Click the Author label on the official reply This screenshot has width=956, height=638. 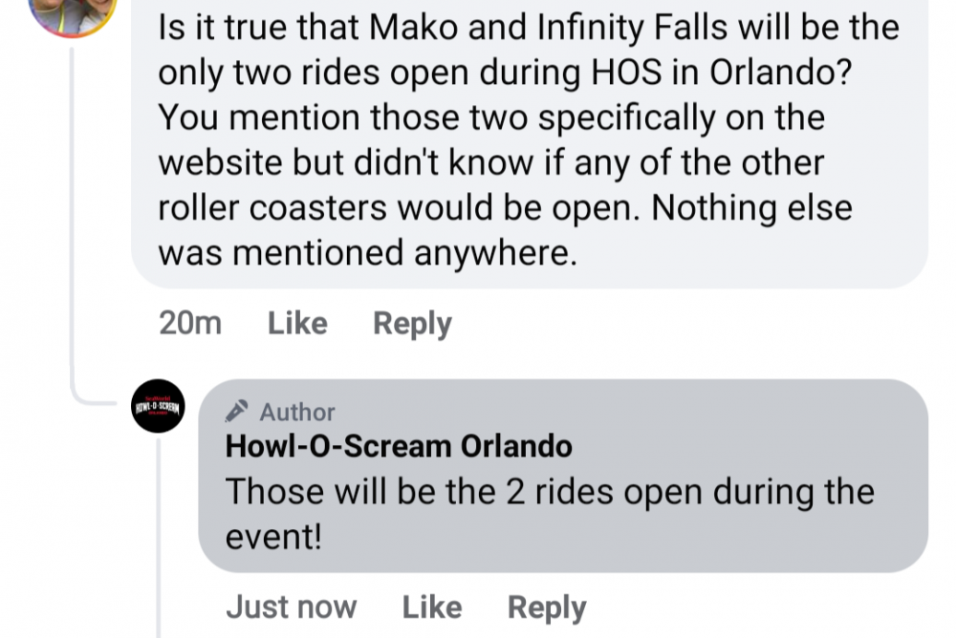tap(296, 413)
